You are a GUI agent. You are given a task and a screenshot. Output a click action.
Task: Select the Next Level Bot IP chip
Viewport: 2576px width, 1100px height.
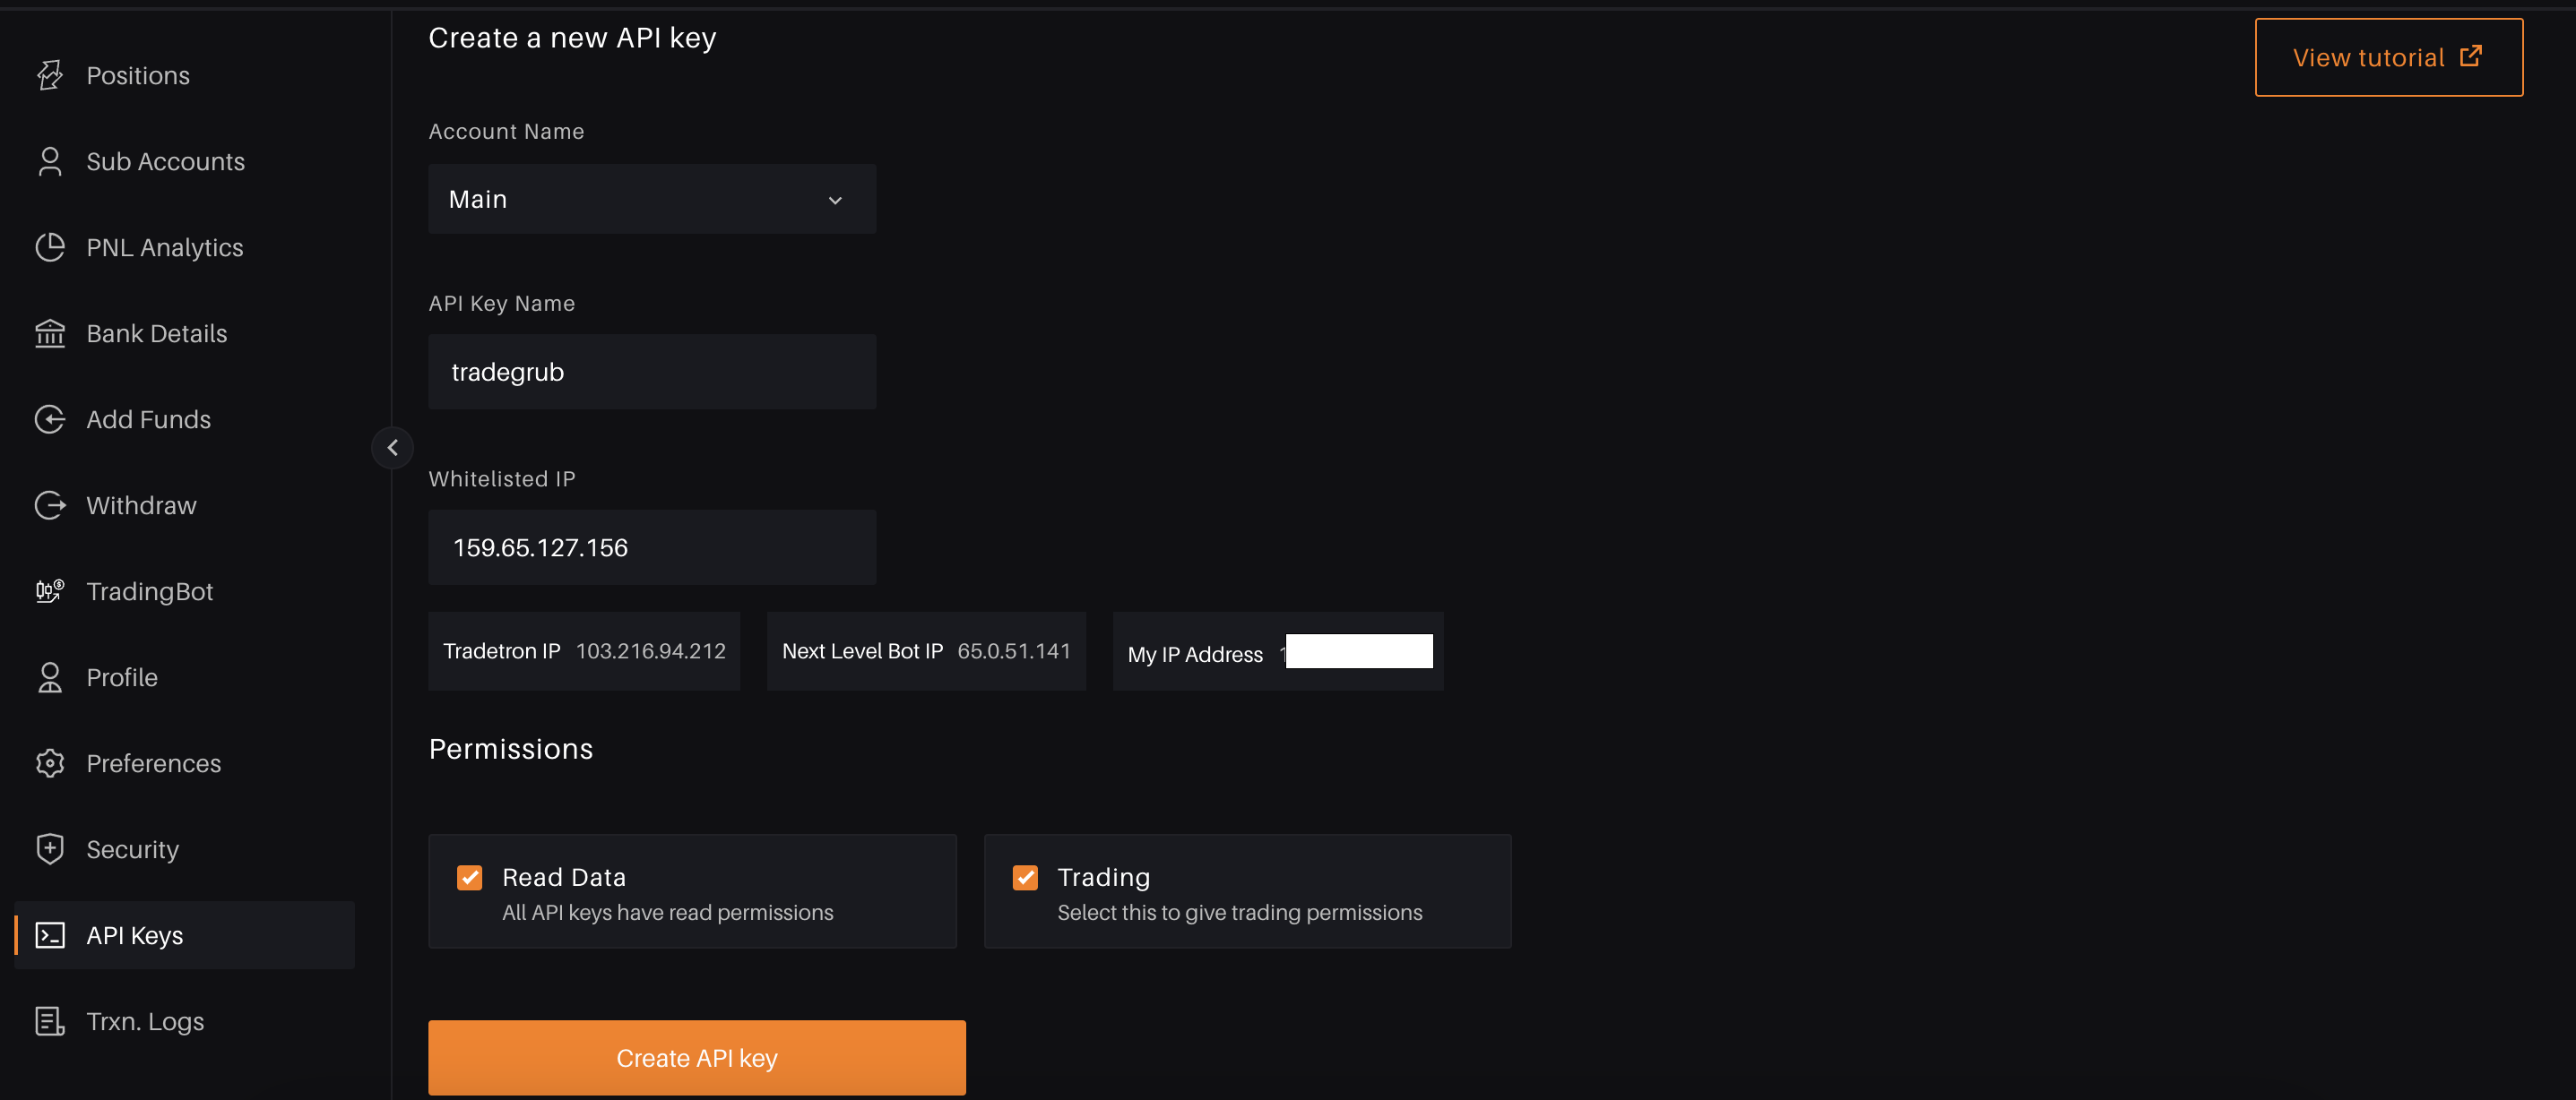coord(926,650)
